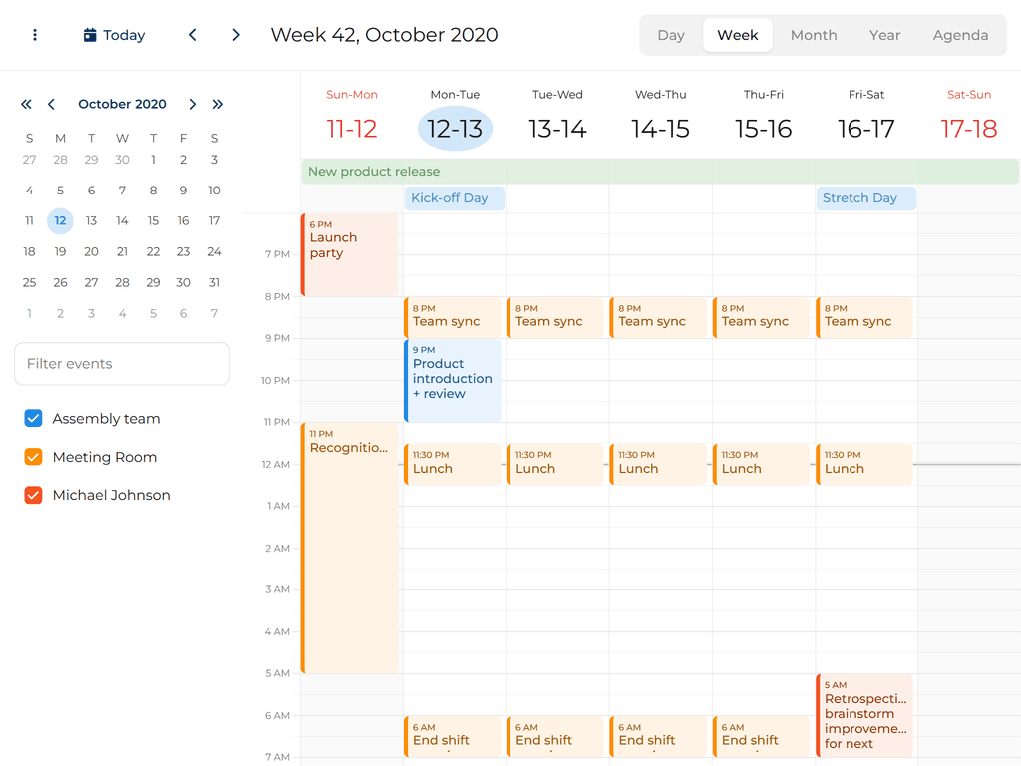Click the Today calendar button

pyautogui.click(x=114, y=35)
